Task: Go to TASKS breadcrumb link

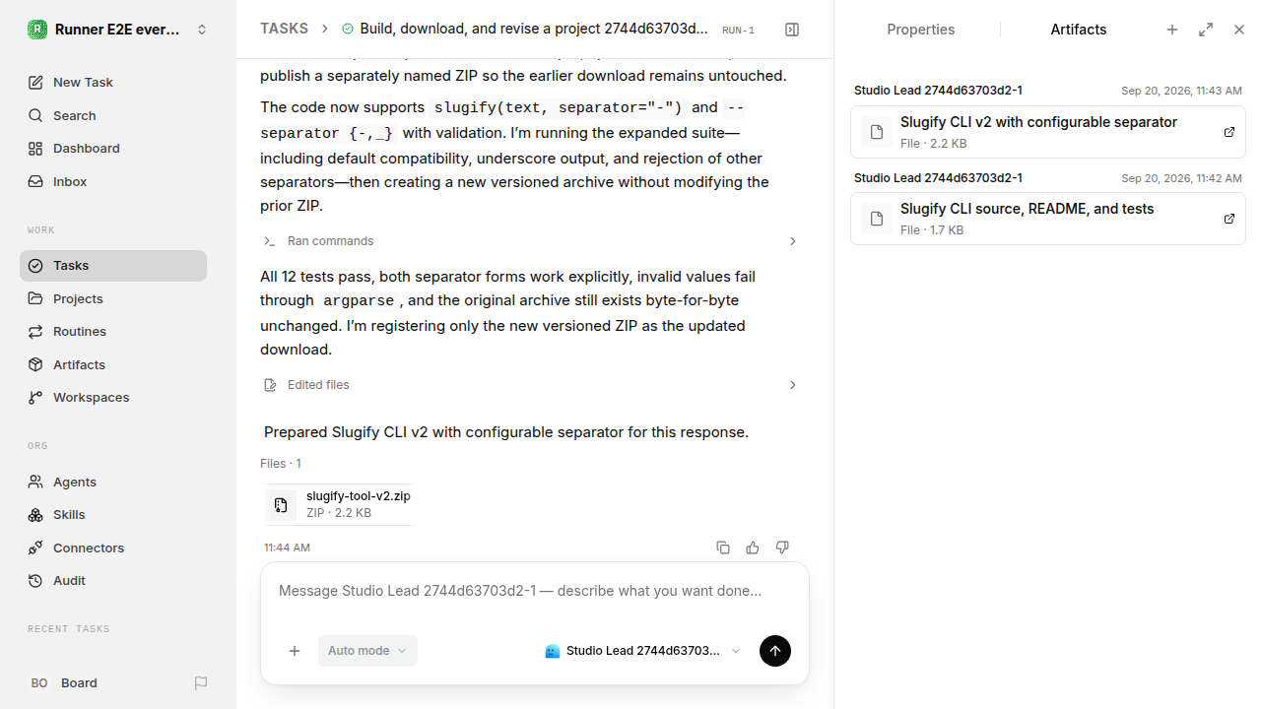Action: 284,29
